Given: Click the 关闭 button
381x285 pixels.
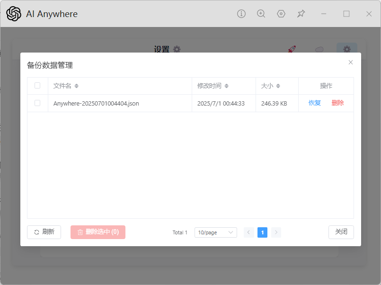Looking at the screenshot, I should click(341, 232).
